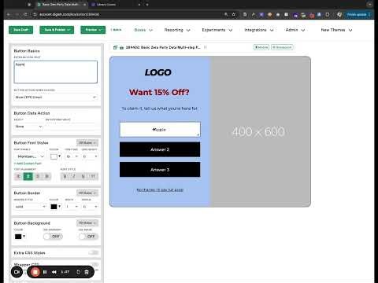Image resolution: width=378 pixels, height=283 pixels.
Task: Select right text alignment
Action: [38, 176]
